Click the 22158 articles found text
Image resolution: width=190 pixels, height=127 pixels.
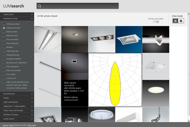click(47, 16)
